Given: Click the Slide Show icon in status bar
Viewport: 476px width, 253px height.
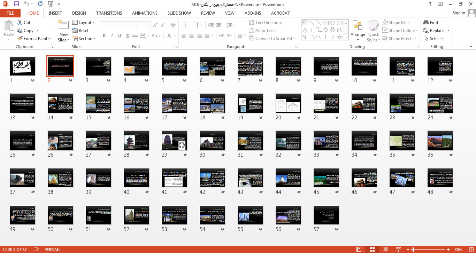Looking at the screenshot, I should (x=398, y=250).
